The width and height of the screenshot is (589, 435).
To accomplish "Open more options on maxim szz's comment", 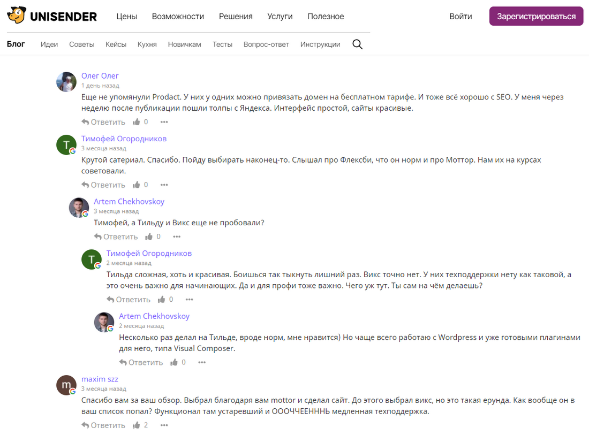I will coord(164,425).
